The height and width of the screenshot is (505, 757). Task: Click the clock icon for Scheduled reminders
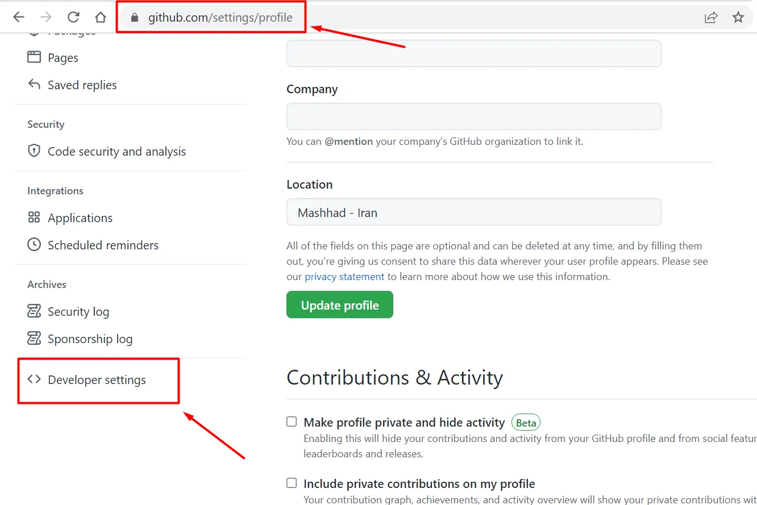(x=34, y=245)
